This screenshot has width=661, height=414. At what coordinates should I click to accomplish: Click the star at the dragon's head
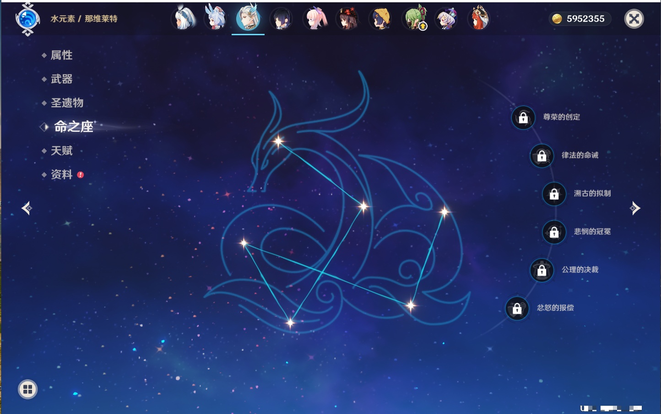pos(278,141)
